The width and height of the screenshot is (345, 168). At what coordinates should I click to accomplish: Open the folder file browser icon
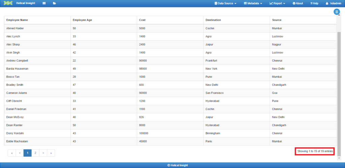click(54, 3)
